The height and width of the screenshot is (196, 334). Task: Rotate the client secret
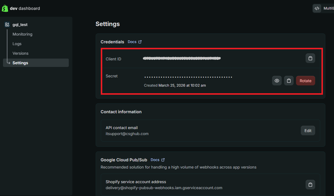[x=306, y=81]
